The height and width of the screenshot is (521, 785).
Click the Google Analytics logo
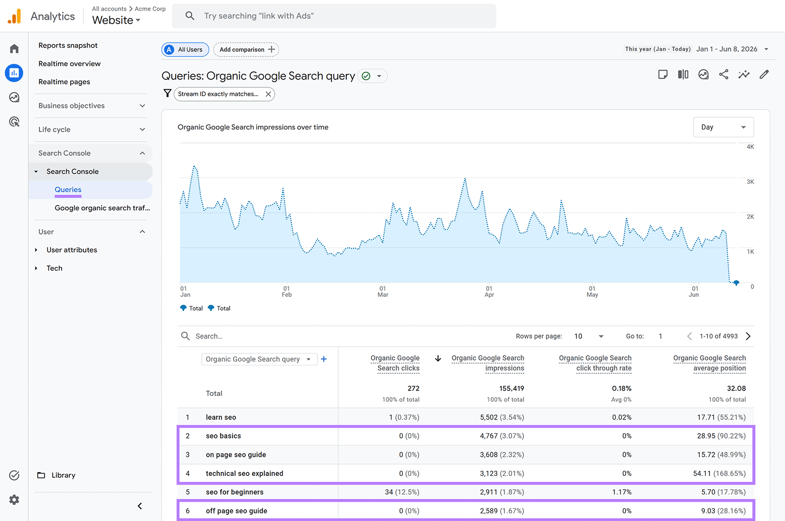click(x=15, y=16)
